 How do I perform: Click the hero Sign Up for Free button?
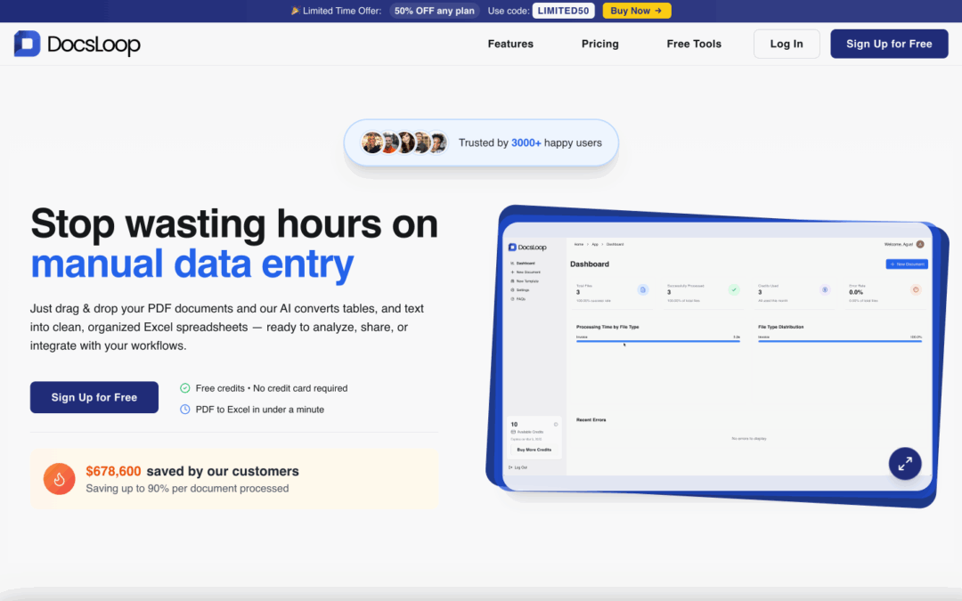pos(94,397)
